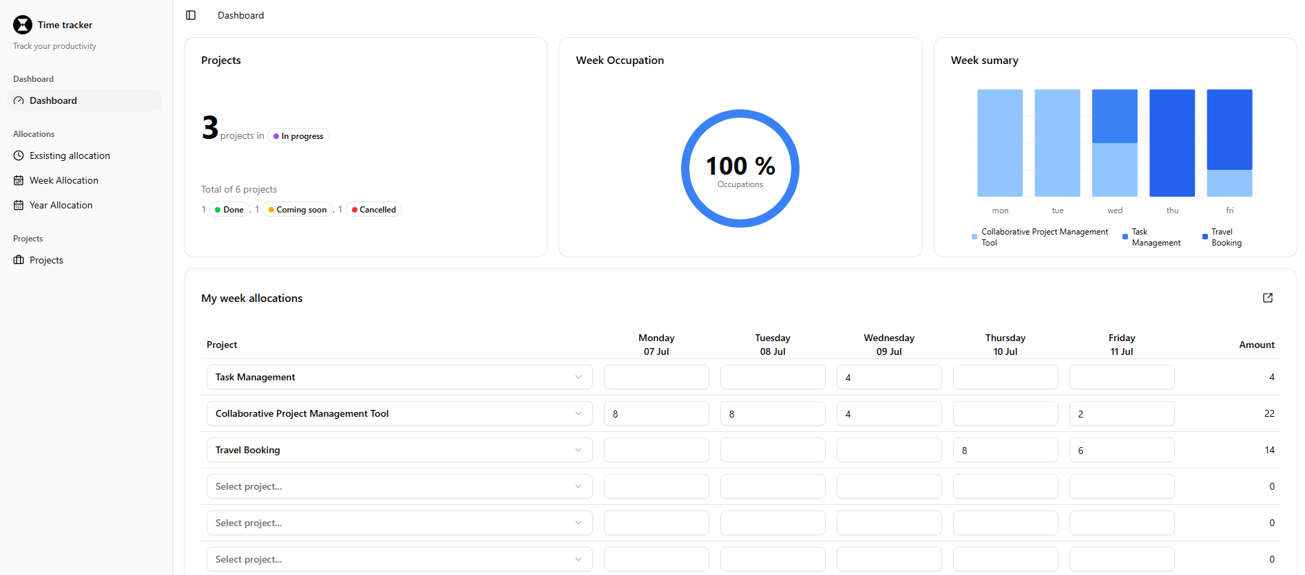
Task: Click the calendar icon beside Week Allocation
Action: tap(19, 180)
